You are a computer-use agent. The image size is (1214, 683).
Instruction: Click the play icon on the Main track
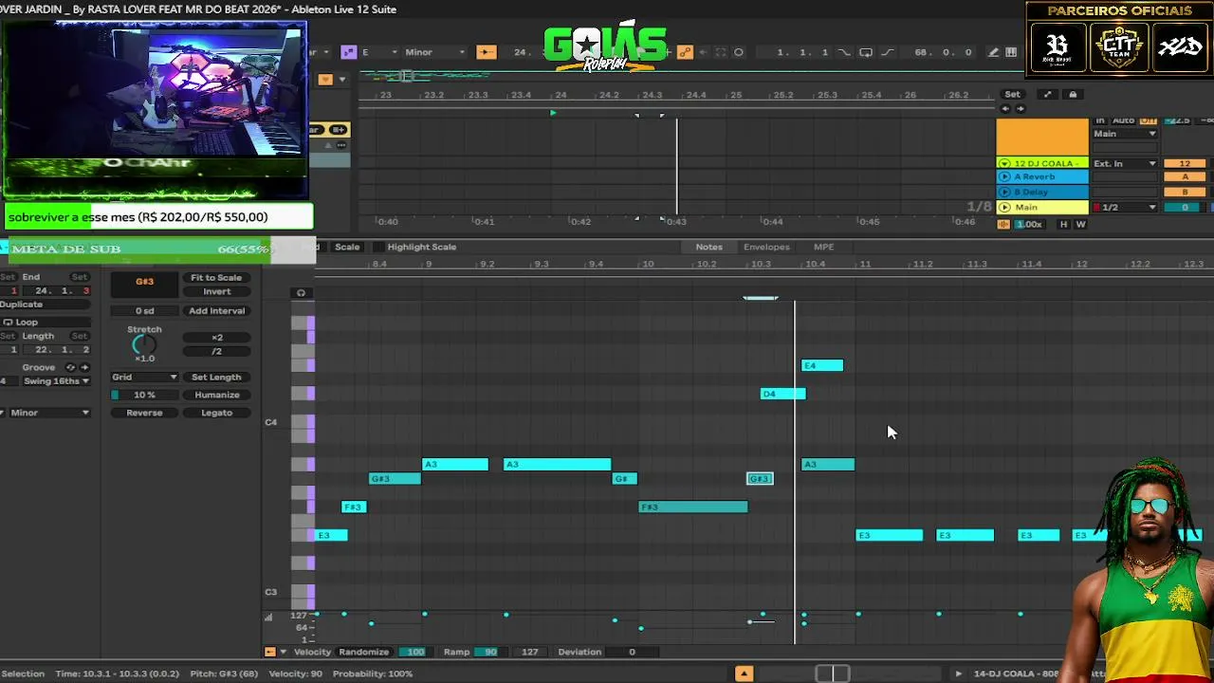[x=1004, y=207]
